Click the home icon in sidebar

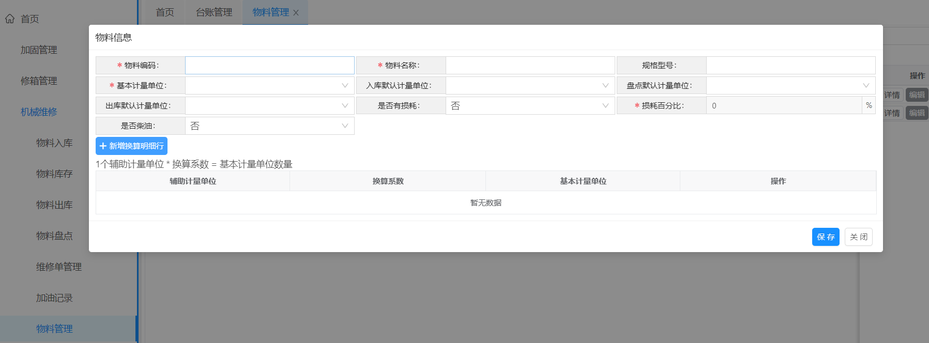pyautogui.click(x=10, y=19)
